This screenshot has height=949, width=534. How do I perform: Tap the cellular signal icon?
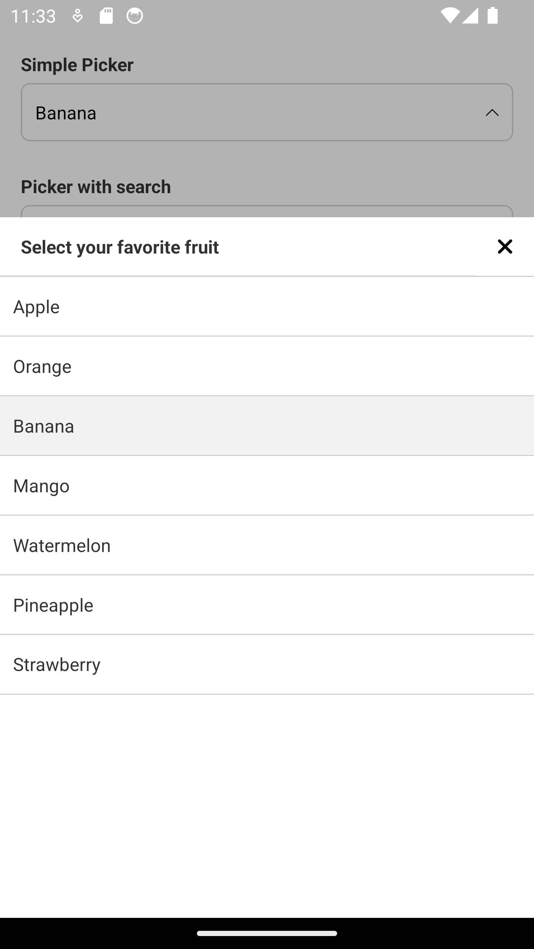tap(470, 16)
